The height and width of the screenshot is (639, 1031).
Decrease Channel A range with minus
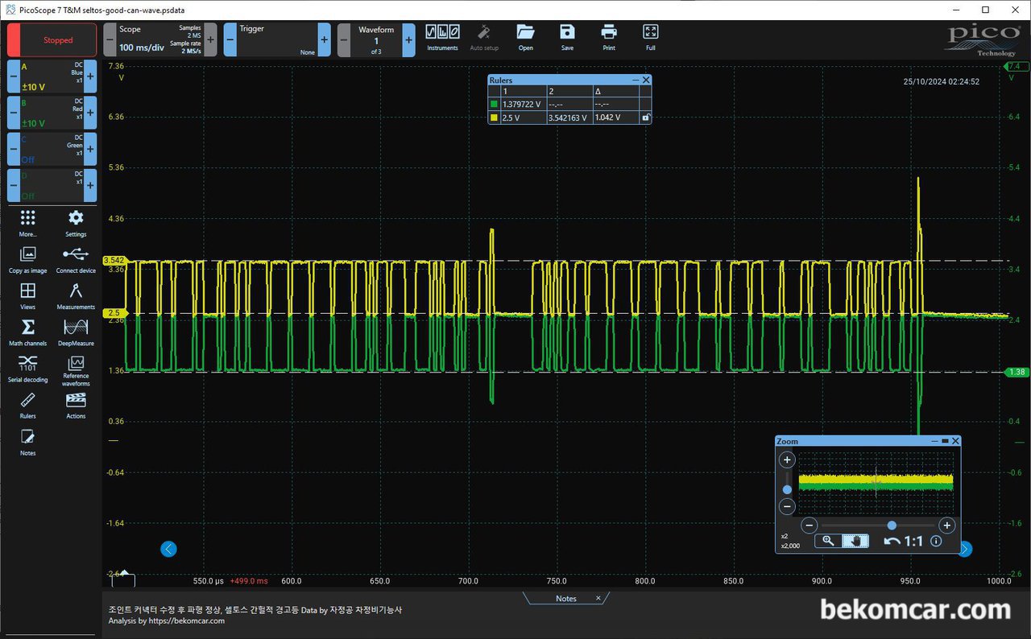coord(13,76)
